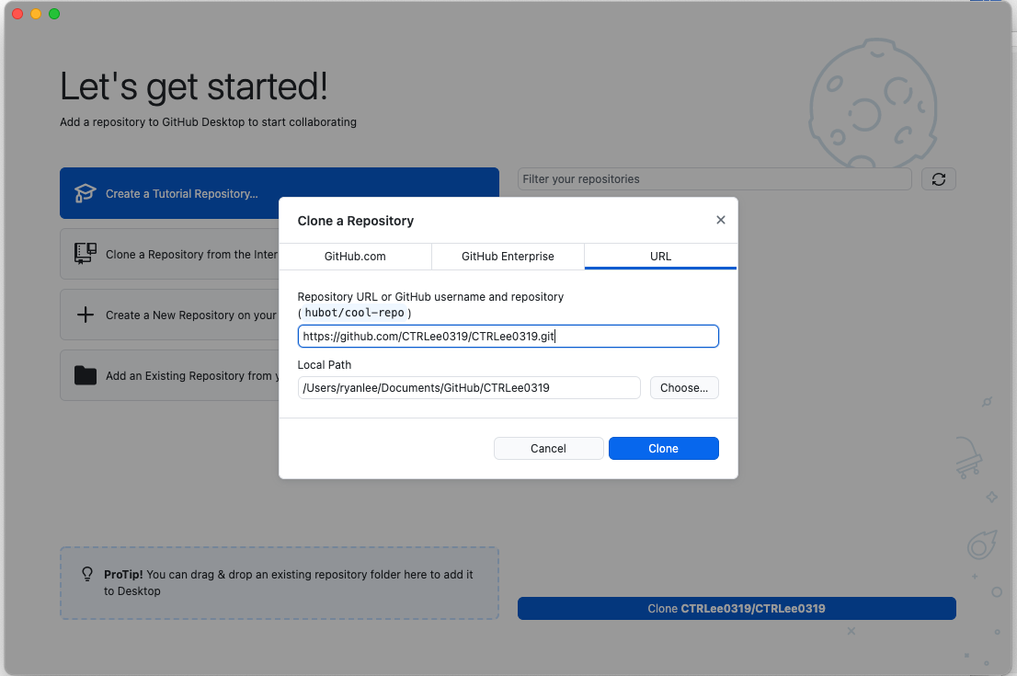Viewport: 1017px width, 676px height.
Task: Click Clone a Repository from the Internet
Action: (170, 255)
